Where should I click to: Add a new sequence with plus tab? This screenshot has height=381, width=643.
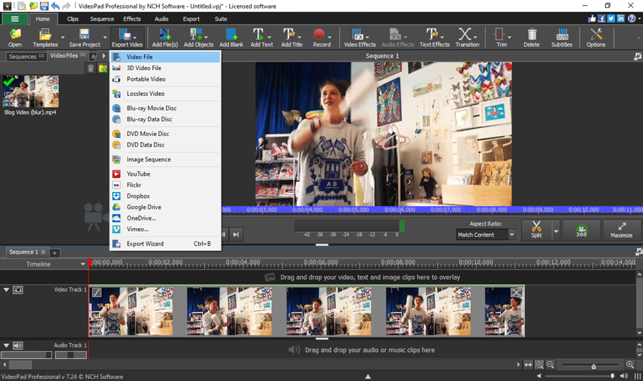click(54, 253)
